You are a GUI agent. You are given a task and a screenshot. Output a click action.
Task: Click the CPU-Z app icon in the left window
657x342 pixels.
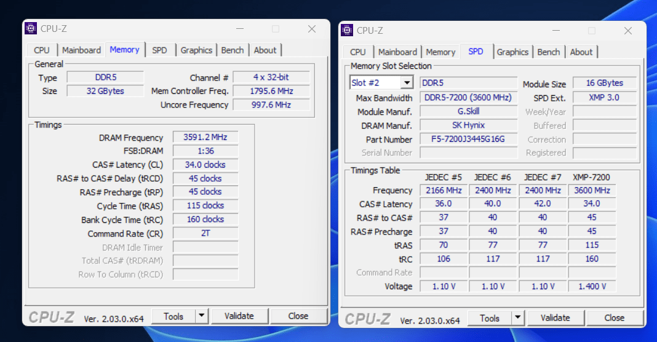pyautogui.click(x=31, y=28)
